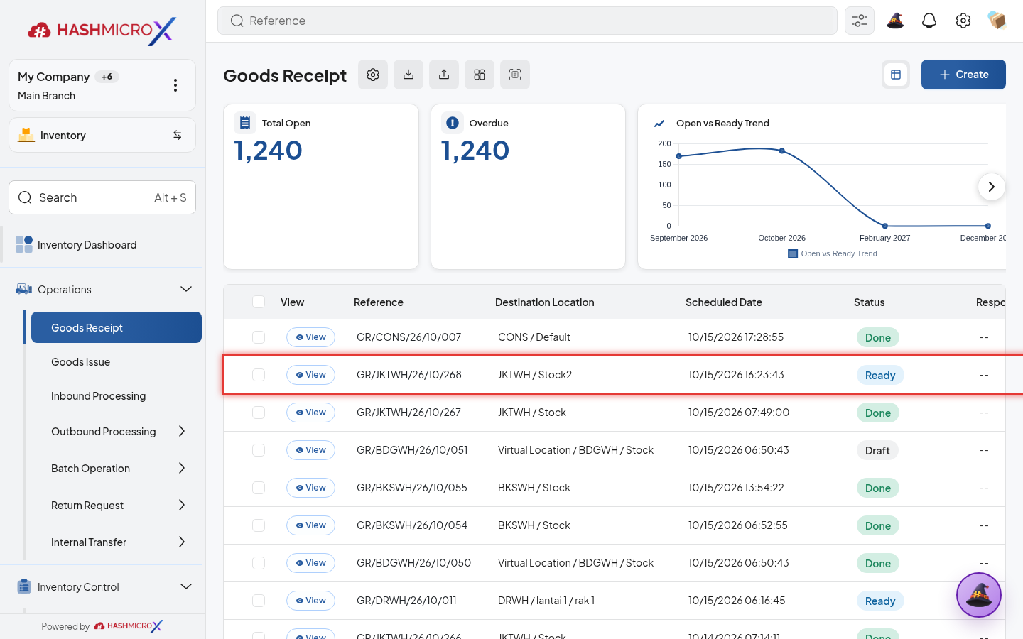
Task: Create a new goods receipt
Action: pos(963,75)
